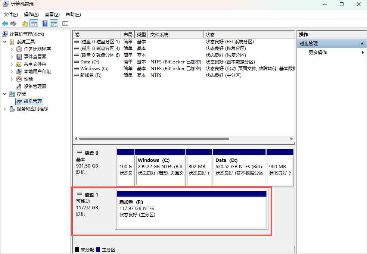Open the 查看(V) menu

pyautogui.click(x=52, y=15)
